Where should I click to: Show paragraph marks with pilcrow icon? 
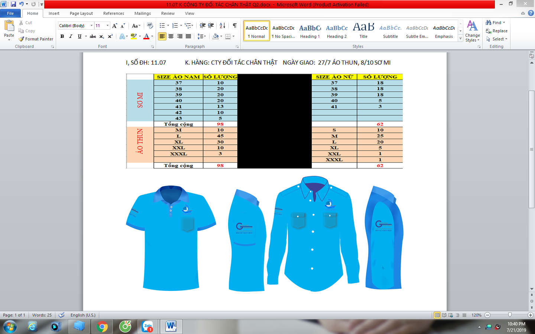point(234,26)
